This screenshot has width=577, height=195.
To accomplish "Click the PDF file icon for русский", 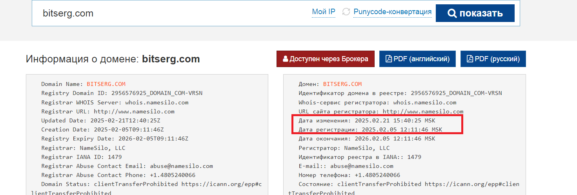I will pyautogui.click(x=470, y=59).
